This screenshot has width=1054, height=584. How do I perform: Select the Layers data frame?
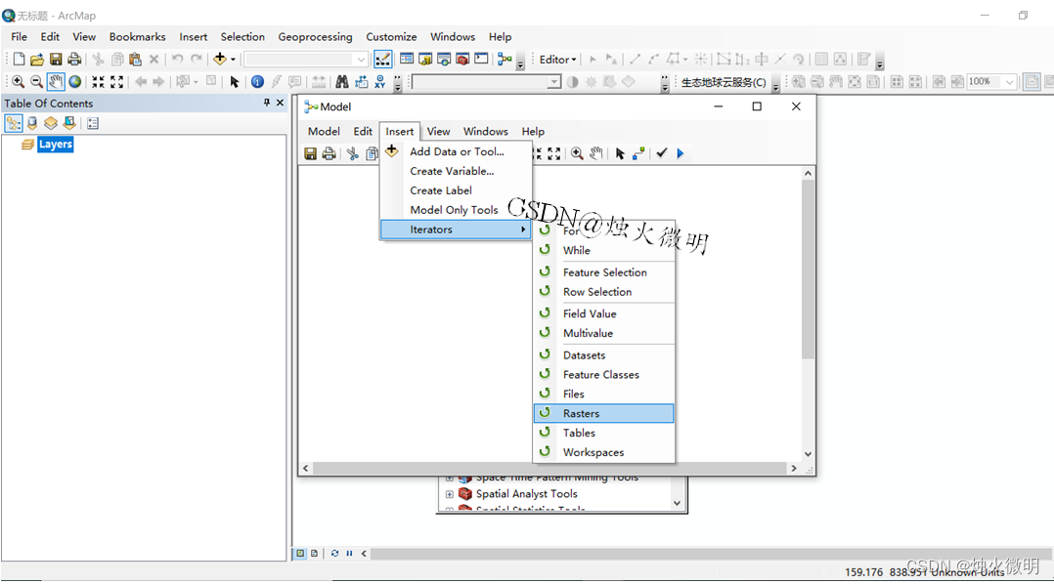55,145
